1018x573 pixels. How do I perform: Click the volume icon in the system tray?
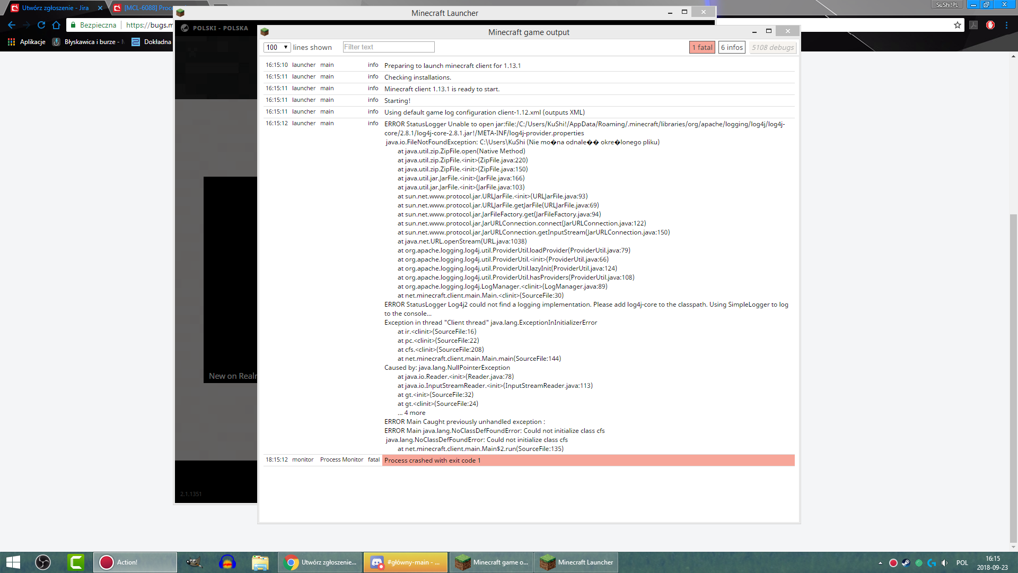(x=944, y=563)
